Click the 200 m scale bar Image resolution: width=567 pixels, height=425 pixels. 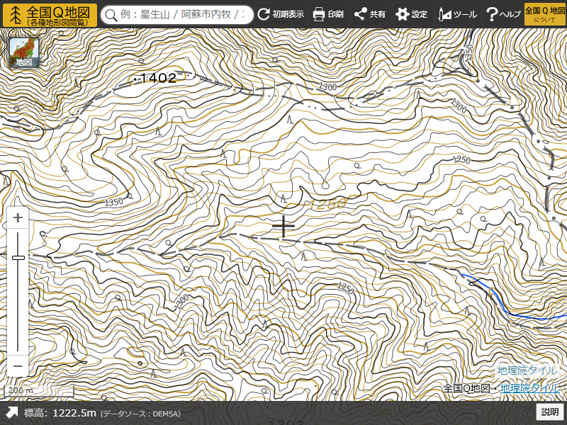tap(39, 390)
